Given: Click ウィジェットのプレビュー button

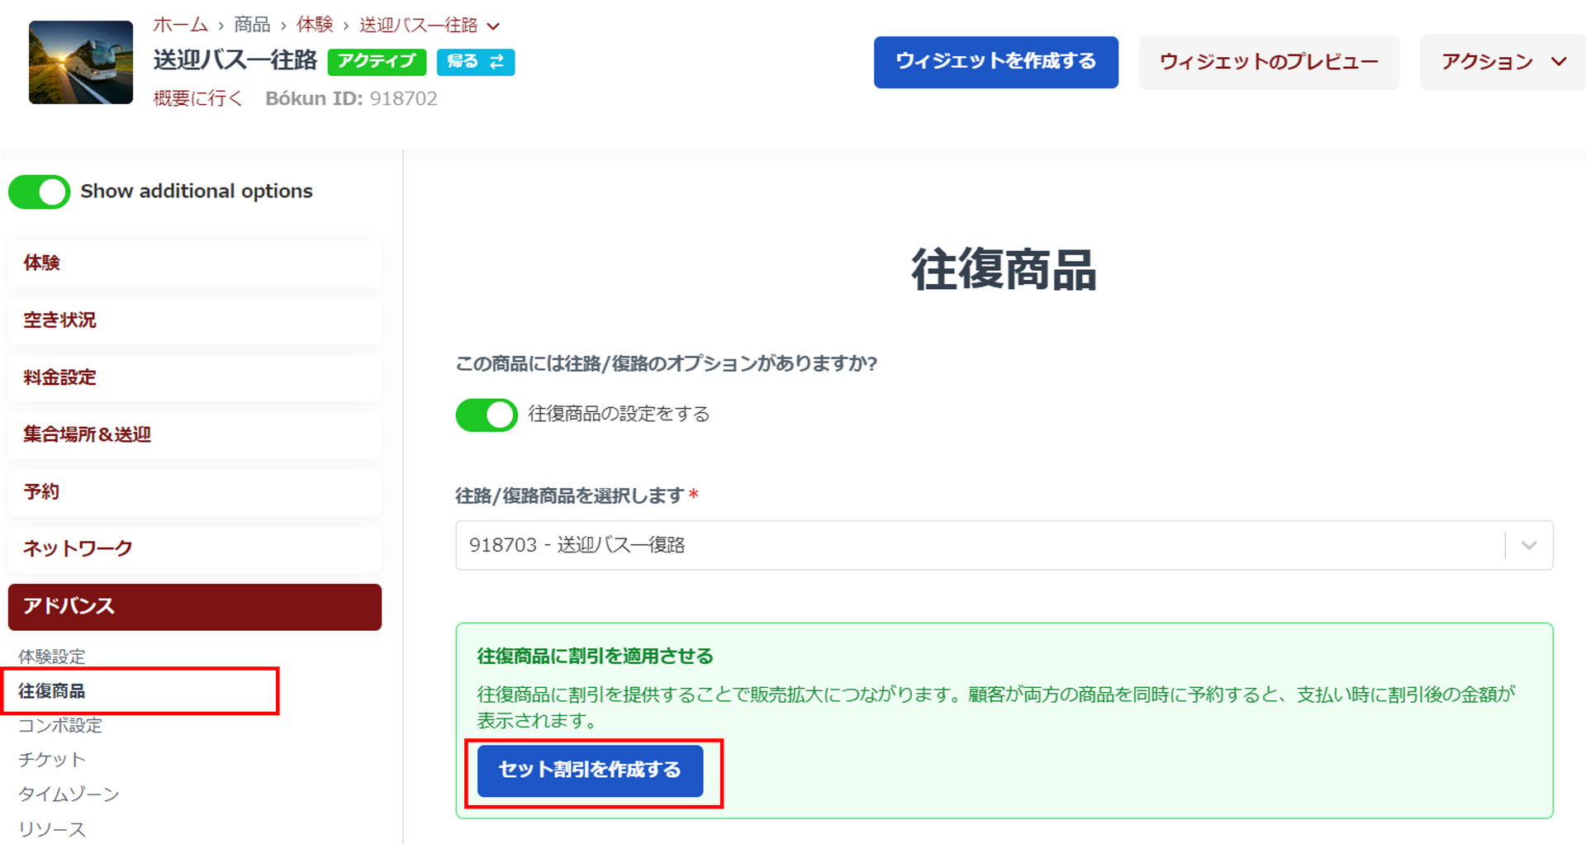Looking at the screenshot, I should [1268, 62].
